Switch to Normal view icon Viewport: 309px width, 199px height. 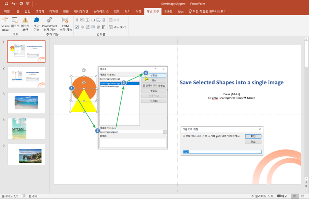tap(295, 196)
